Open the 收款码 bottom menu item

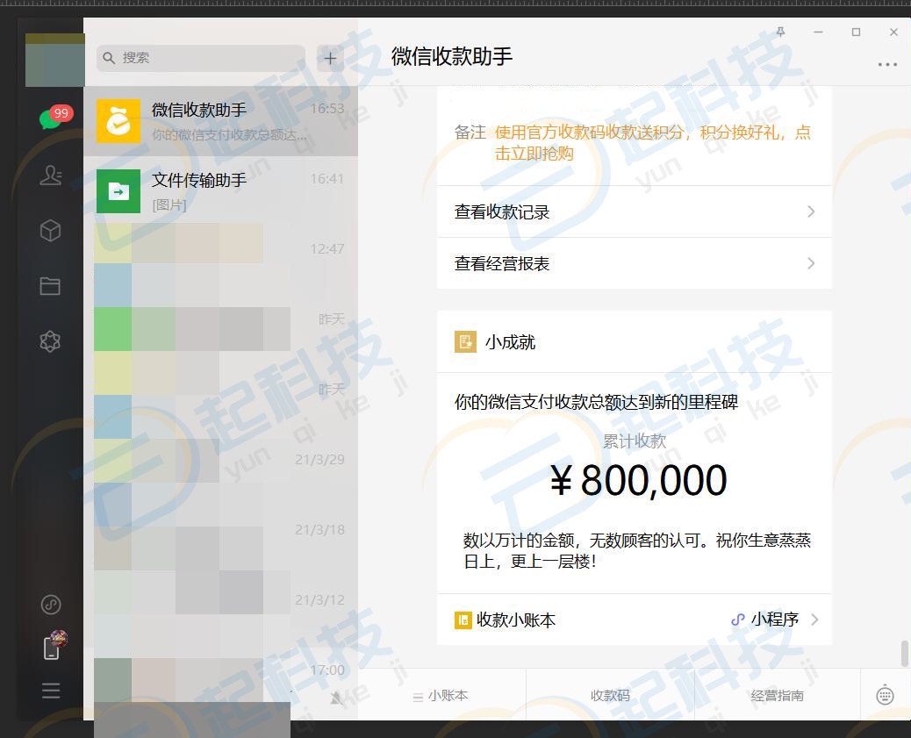610,695
